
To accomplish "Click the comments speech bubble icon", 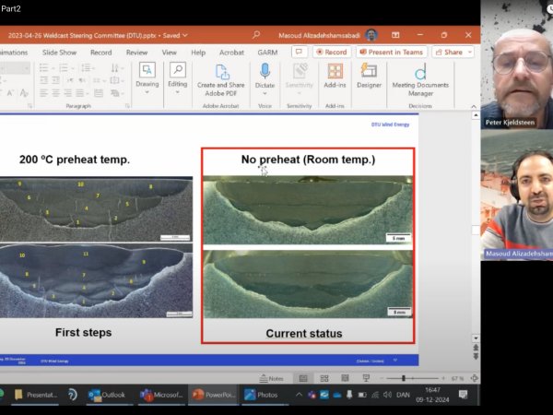I will tap(299, 53).
